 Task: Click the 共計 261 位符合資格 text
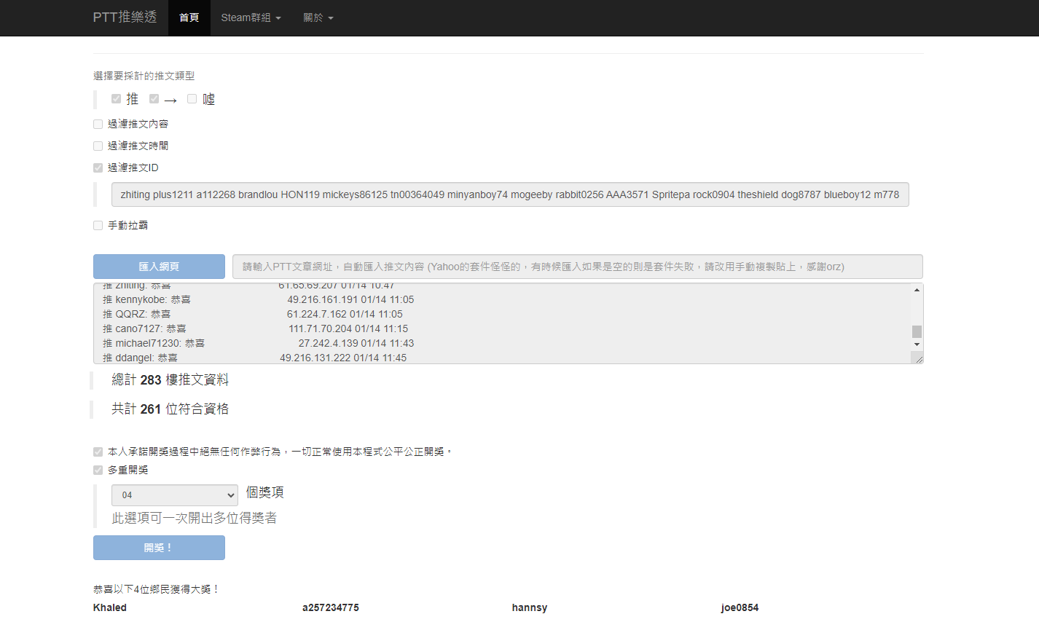[x=170, y=409]
